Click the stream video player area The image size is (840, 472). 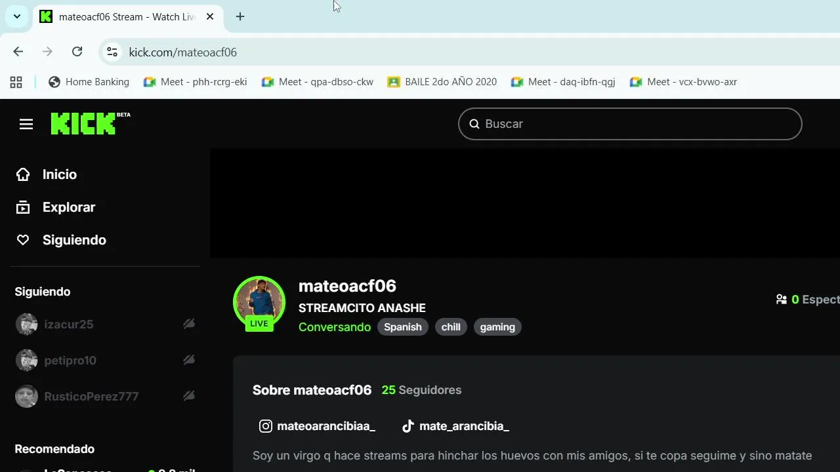click(525, 203)
